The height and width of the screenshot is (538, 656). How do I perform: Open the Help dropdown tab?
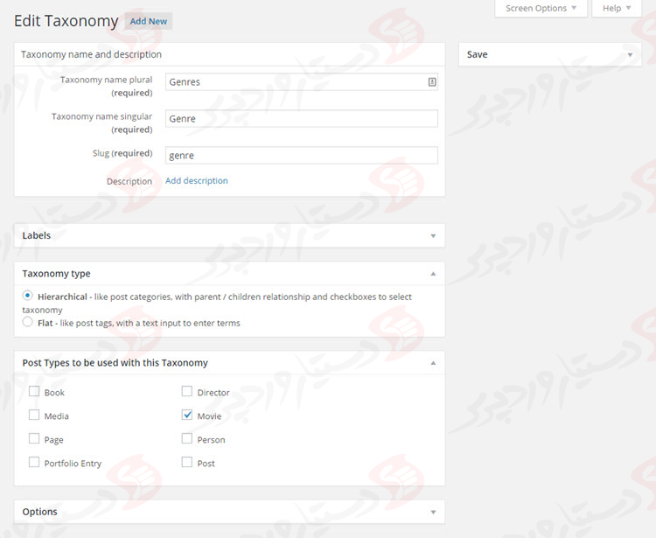tap(617, 9)
